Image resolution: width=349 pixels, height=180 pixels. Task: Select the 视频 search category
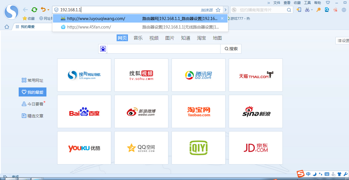[154, 38]
